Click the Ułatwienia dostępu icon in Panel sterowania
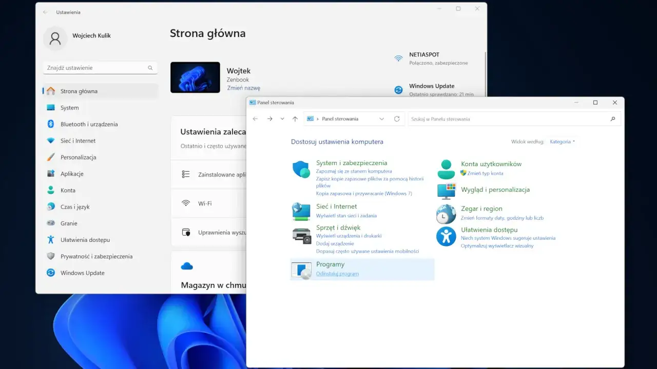This screenshot has width=657, height=369. point(446,236)
